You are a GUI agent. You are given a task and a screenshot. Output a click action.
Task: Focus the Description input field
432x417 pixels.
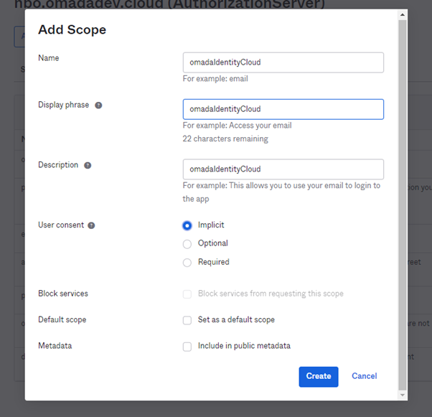click(x=283, y=169)
